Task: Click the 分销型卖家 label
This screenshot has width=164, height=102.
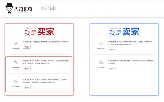Action: (x=101, y=48)
